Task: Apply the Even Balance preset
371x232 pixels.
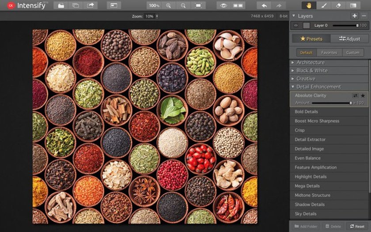Action: [329, 158]
